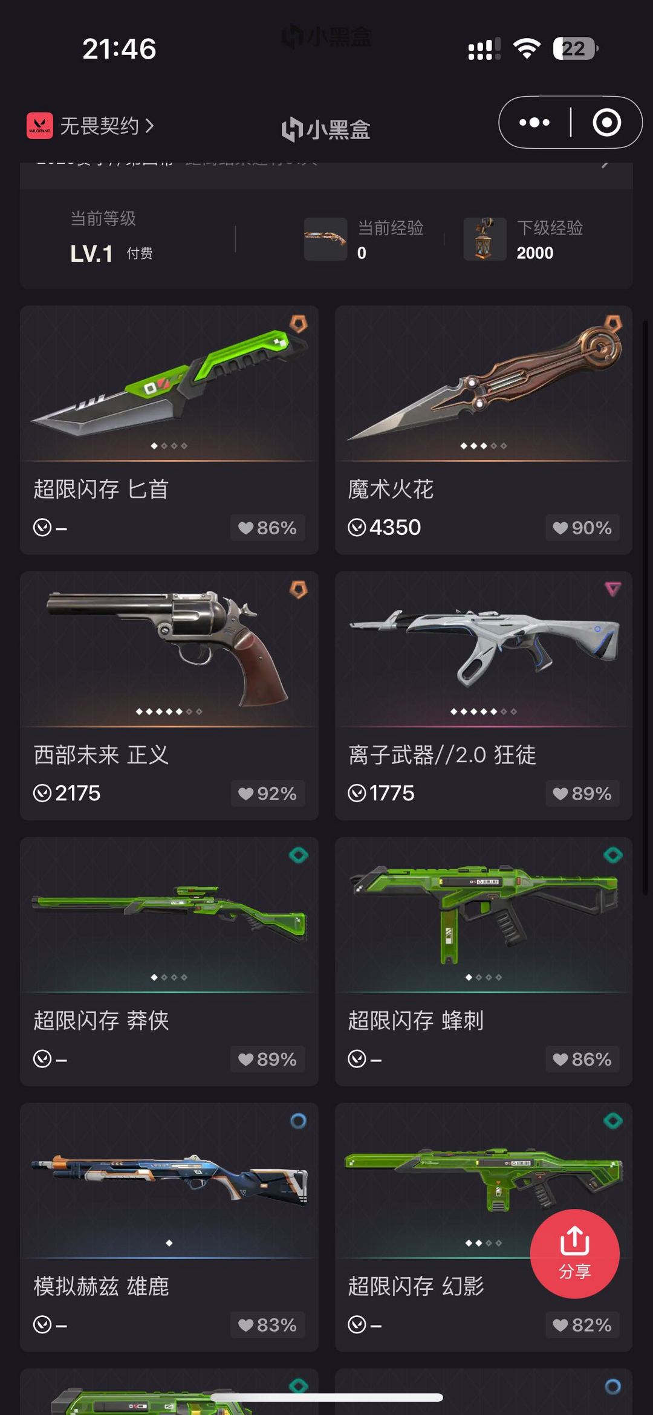Tap the 4350 VP price icon
Viewport: 653px width, 1415px height.
[357, 528]
